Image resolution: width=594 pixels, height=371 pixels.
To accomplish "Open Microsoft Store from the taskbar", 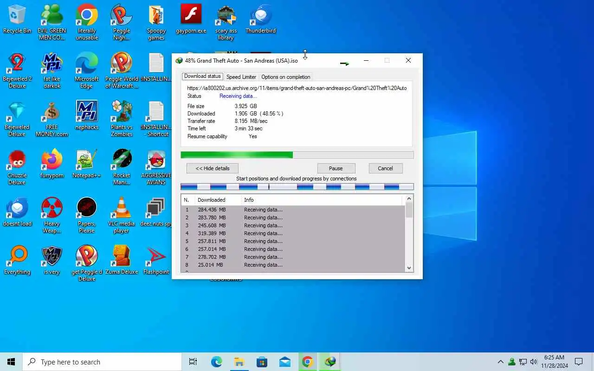I will point(262,362).
